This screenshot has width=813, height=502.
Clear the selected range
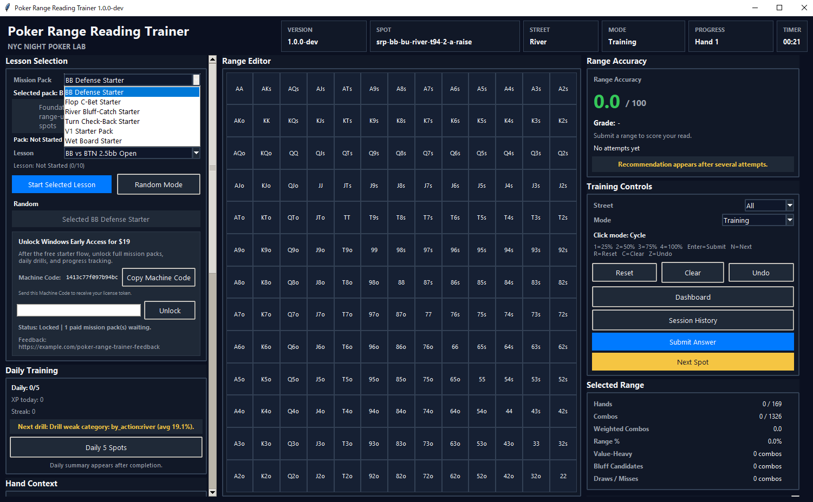(x=693, y=273)
